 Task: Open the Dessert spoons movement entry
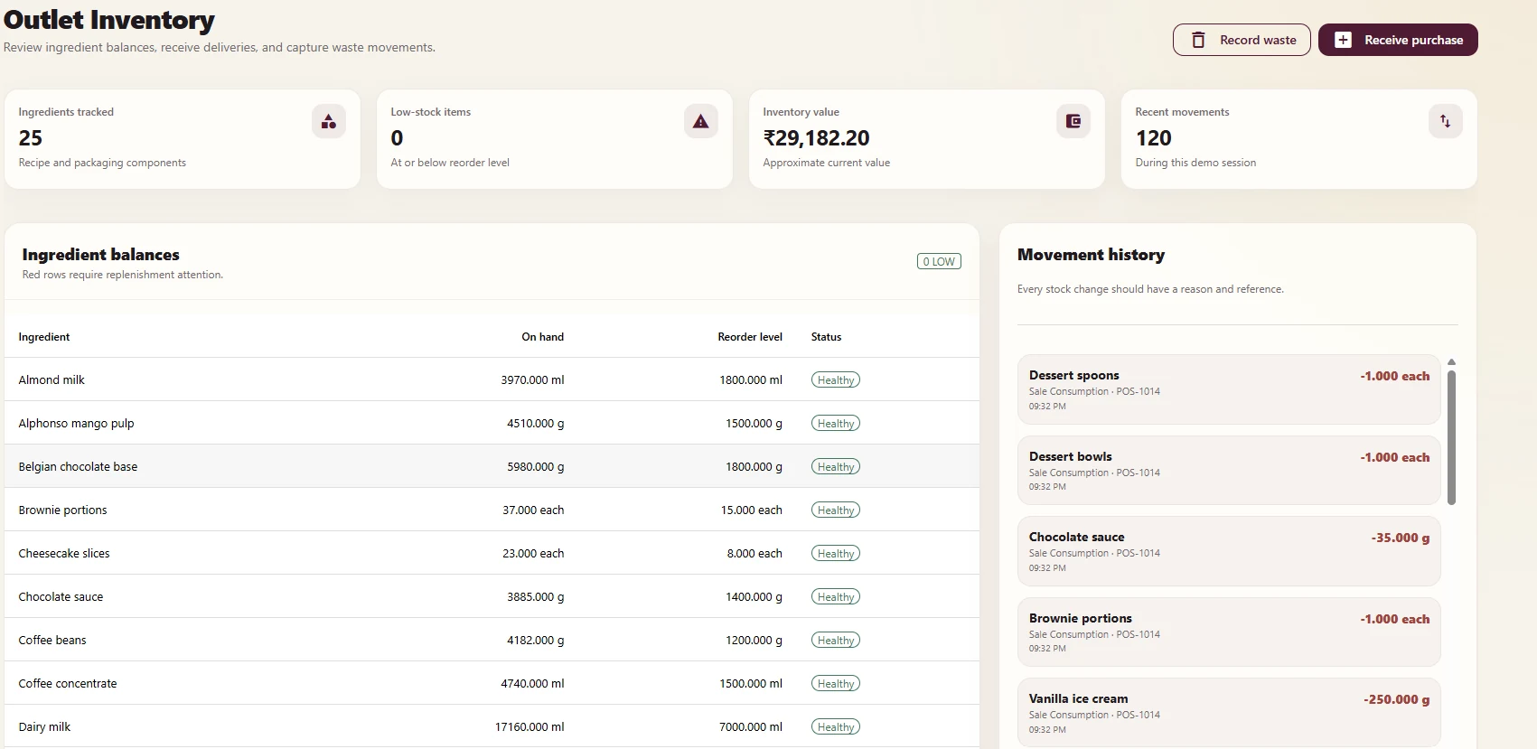1229,389
